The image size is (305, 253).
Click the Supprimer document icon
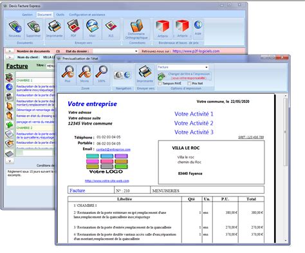(x=33, y=30)
